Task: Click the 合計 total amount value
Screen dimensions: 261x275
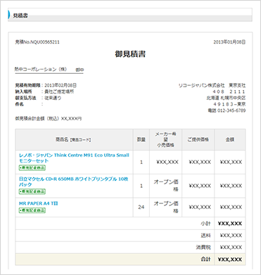Action: click(230, 260)
